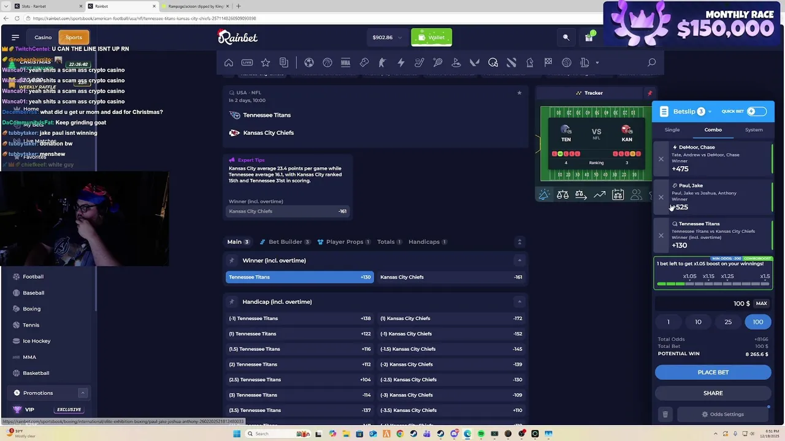Open the LIVE events icon
Image resolution: width=785 pixels, height=441 pixels.
coord(247,62)
